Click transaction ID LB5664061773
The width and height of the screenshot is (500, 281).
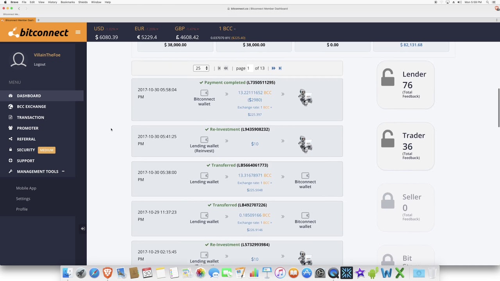(252, 165)
